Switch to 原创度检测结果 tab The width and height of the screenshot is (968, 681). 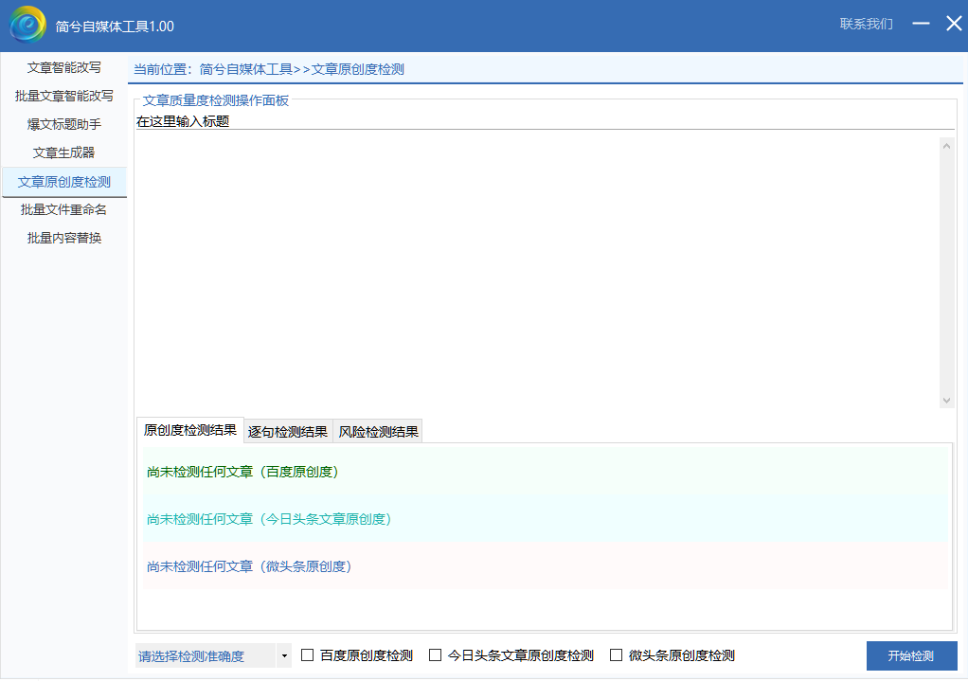point(190,430)
